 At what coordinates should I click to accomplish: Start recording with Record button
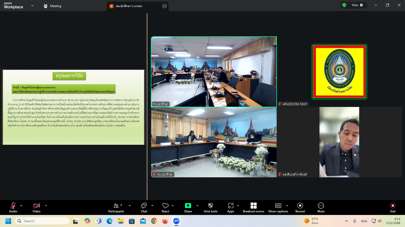(x=300, y=208)
